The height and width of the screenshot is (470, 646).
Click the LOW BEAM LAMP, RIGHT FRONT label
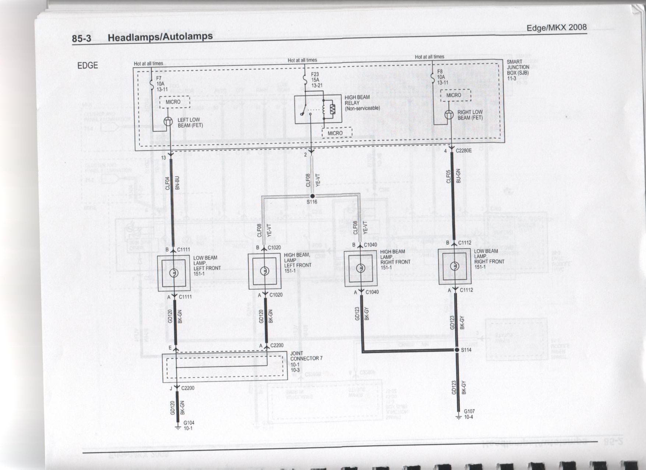click(489, 259)
